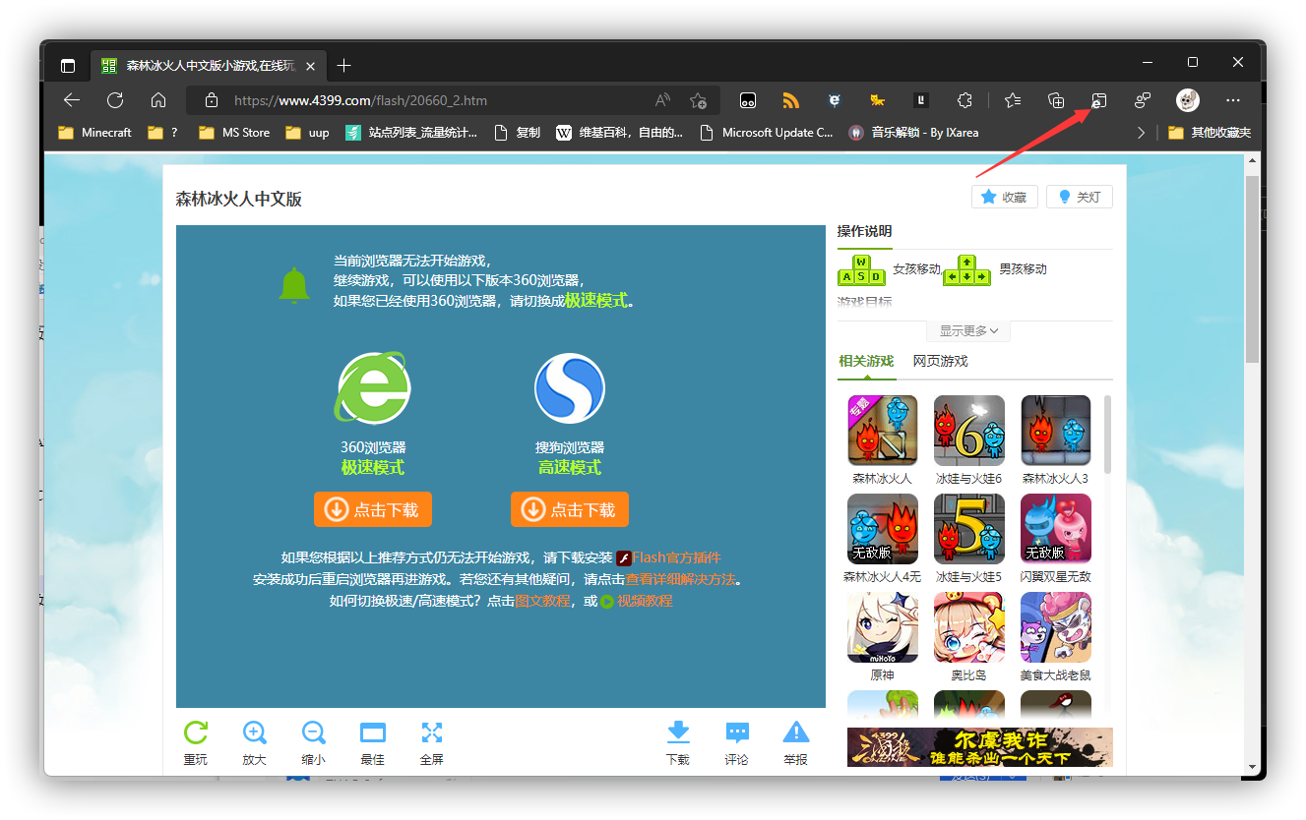Open the 冰娃与火娃6 game thumbnail
Image resolution: width=1306 pixels, height=820 pixels.
(x=968, y=430)
